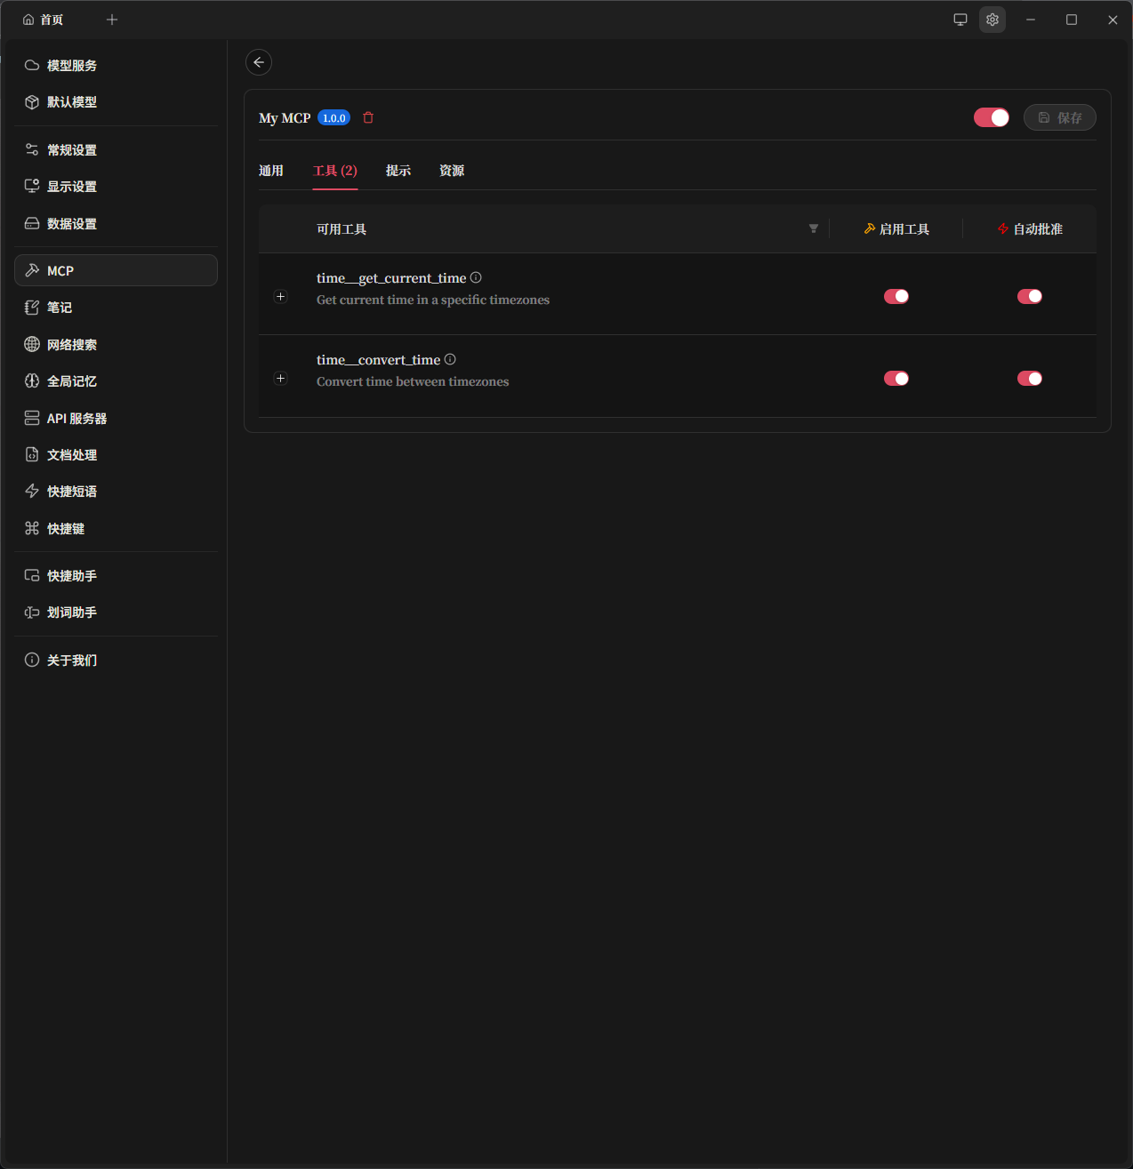The image size is (1133, 1169).
Task: Turn off auto-approve for time__convert_time
Action: tap(1029, 379)
